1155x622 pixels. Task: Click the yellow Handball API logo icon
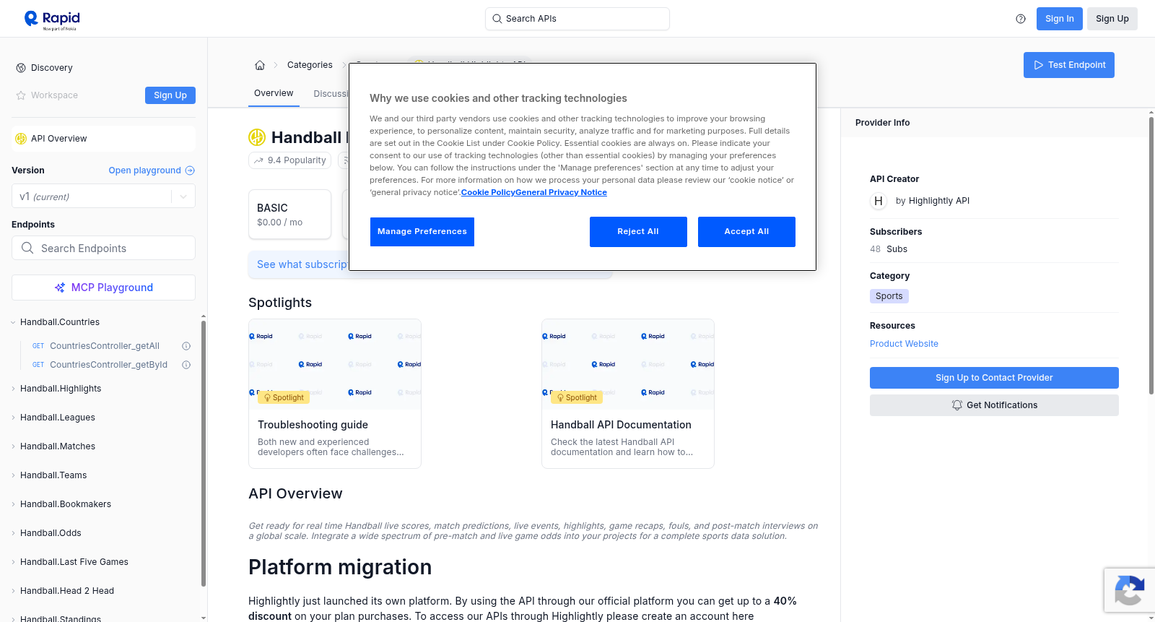[x=257, y=137]
